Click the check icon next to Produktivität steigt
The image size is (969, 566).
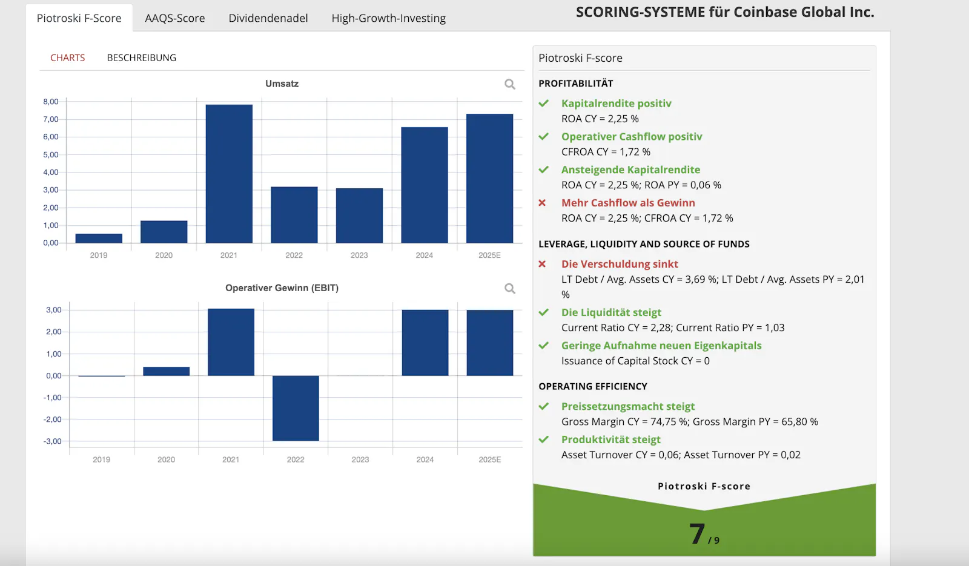[544, 440]
